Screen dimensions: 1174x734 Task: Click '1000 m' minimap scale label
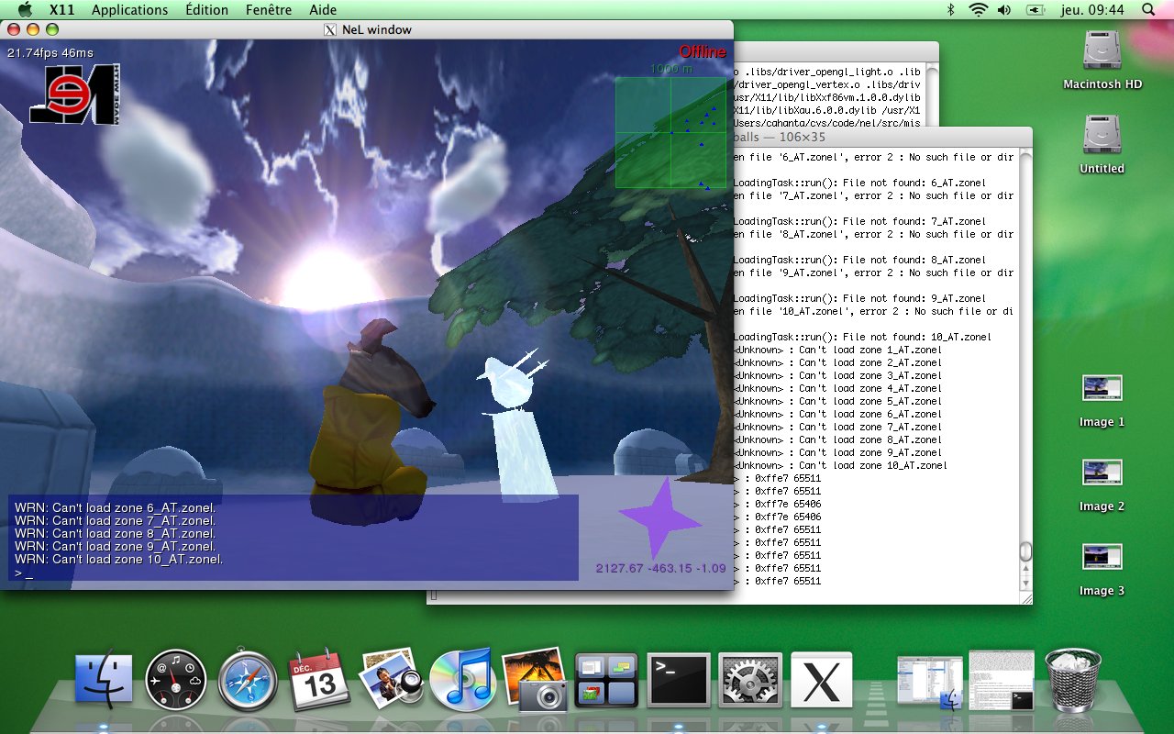(671, 69)
